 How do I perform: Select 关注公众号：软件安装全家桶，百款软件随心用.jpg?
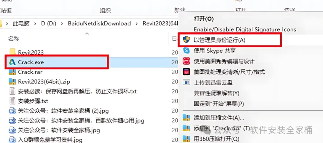tap(81, 121)
